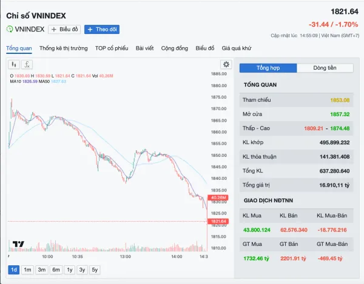Viewport: 364px width, 284px height.
Task: Click the MA50 indicator legend value
Action: point(58,82)
